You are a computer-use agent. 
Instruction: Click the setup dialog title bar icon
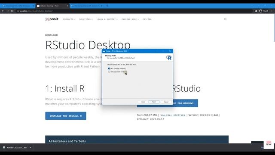click(x=104, y=51)
